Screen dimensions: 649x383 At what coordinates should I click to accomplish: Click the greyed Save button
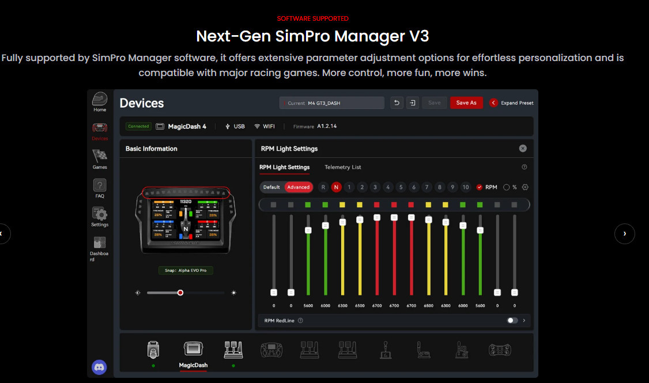tap(435, 103)
